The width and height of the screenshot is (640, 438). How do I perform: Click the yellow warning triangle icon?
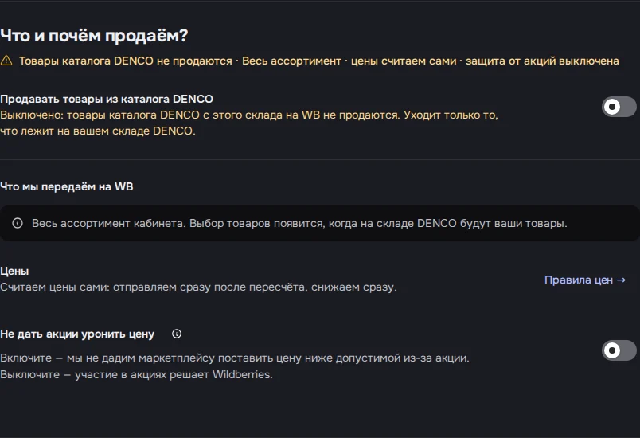[6, 61]
